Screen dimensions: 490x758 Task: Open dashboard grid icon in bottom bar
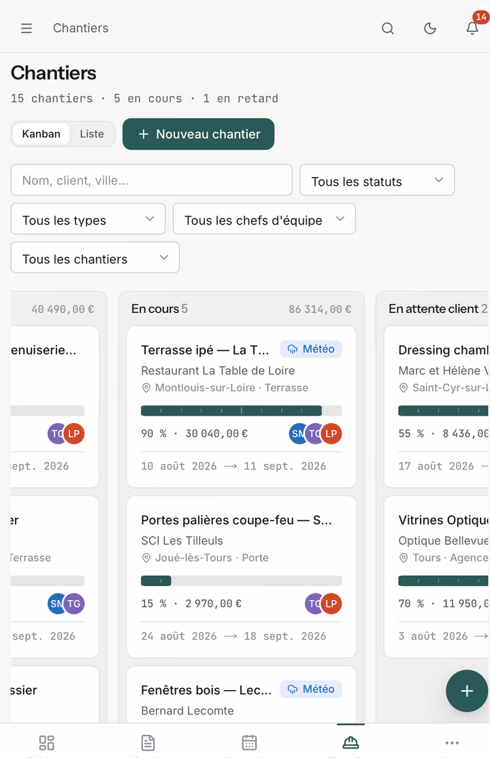pos(46,742)
